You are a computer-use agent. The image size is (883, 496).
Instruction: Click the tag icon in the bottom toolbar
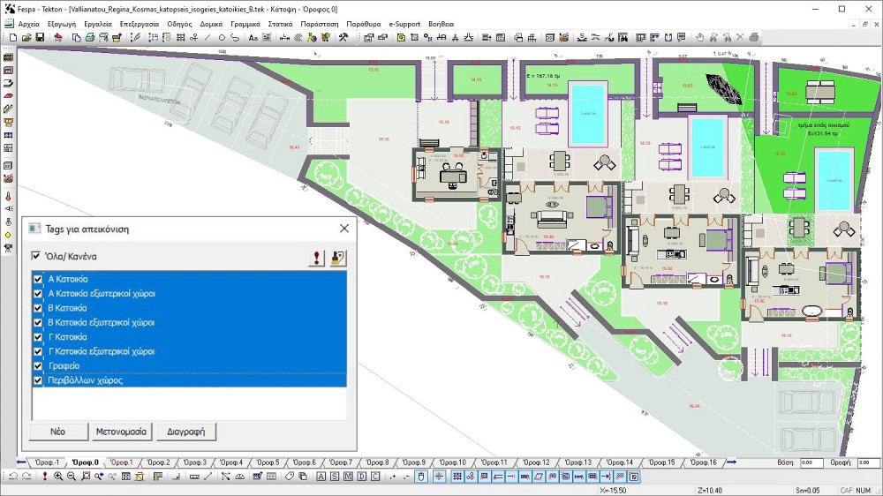click(x=289, y=477)
